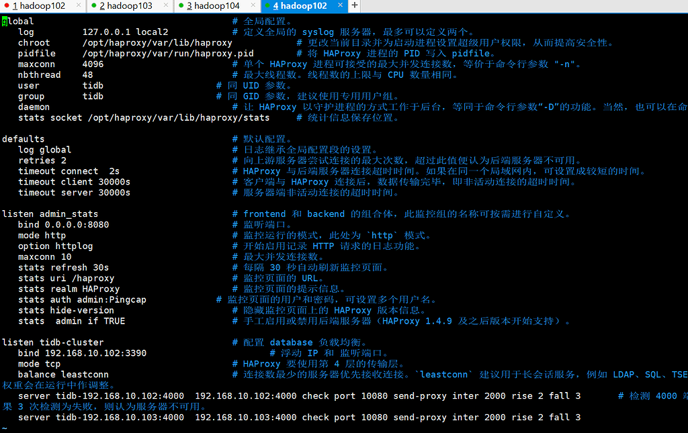Click the green dot on the active hadoop102 tab

pyautogui.click(x=267, y=5)
